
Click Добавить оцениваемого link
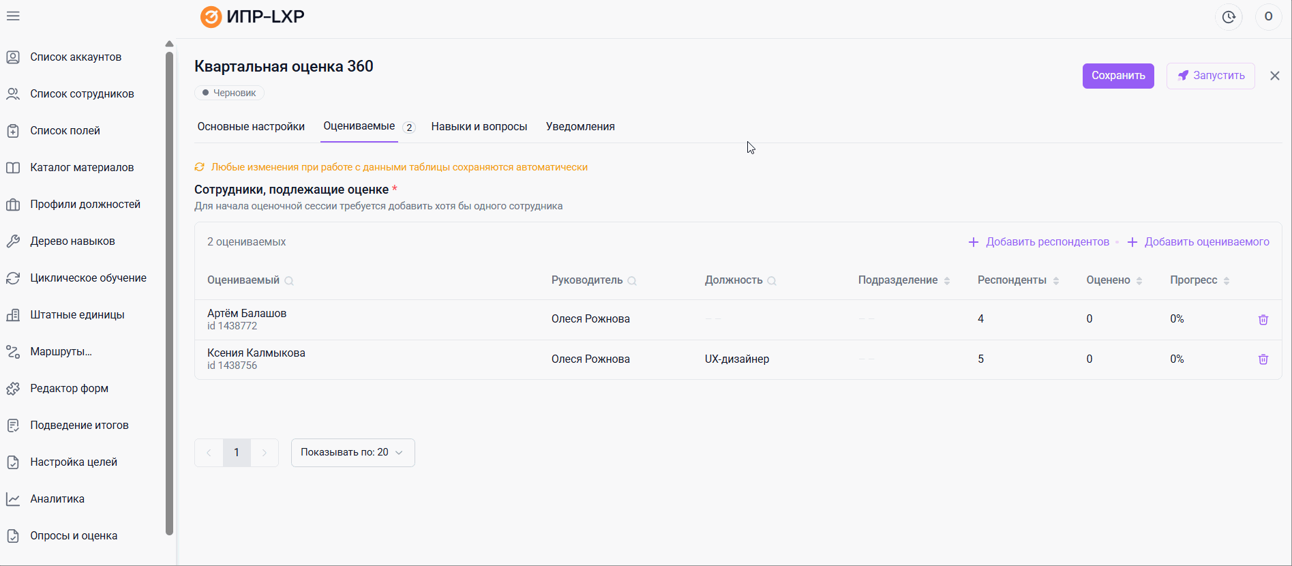[1198, 242]
